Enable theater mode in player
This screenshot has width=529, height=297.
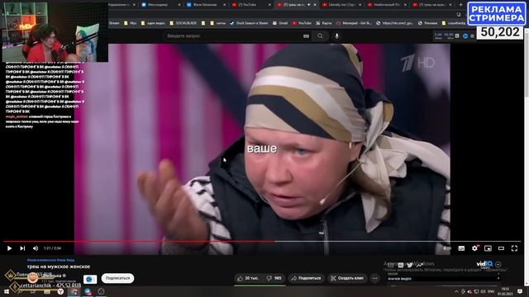501,248
